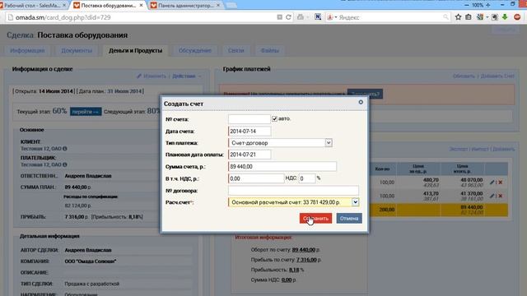Click info icon next to ПЛАТЕЛЬЩИК Тестовая 12
The image size is (527, 296).
coord(65,164)
